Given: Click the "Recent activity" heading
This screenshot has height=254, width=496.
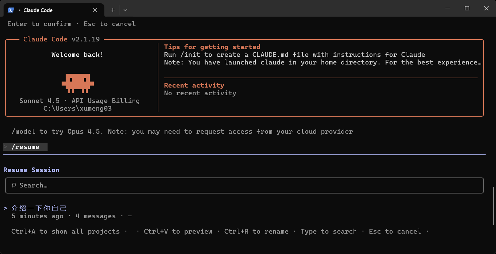Looking at the screenshot, I should click(194, 85).
